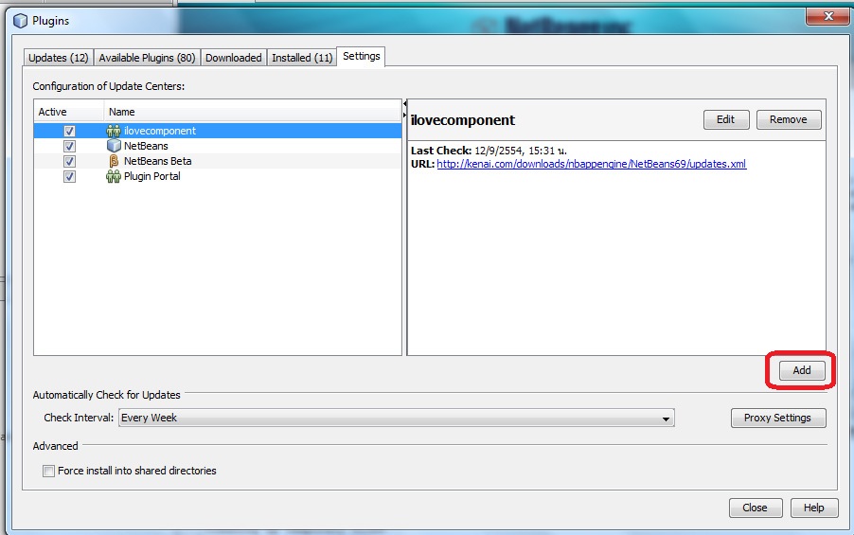The width and height of the screenshot is (854, 535).
Task: Click the NetBeans cube icon in list
Action: coord(114,146)
